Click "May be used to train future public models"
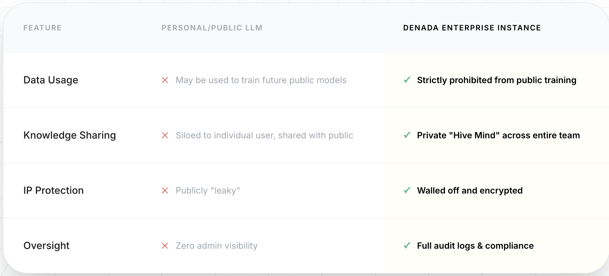Screen dimensions: 609x276 pos(261,80)
